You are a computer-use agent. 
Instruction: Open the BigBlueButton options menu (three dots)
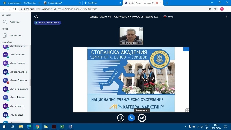(x=226, y=17)
